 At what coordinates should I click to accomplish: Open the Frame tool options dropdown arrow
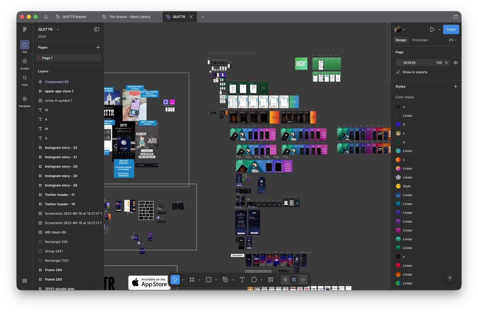(199, 280)
